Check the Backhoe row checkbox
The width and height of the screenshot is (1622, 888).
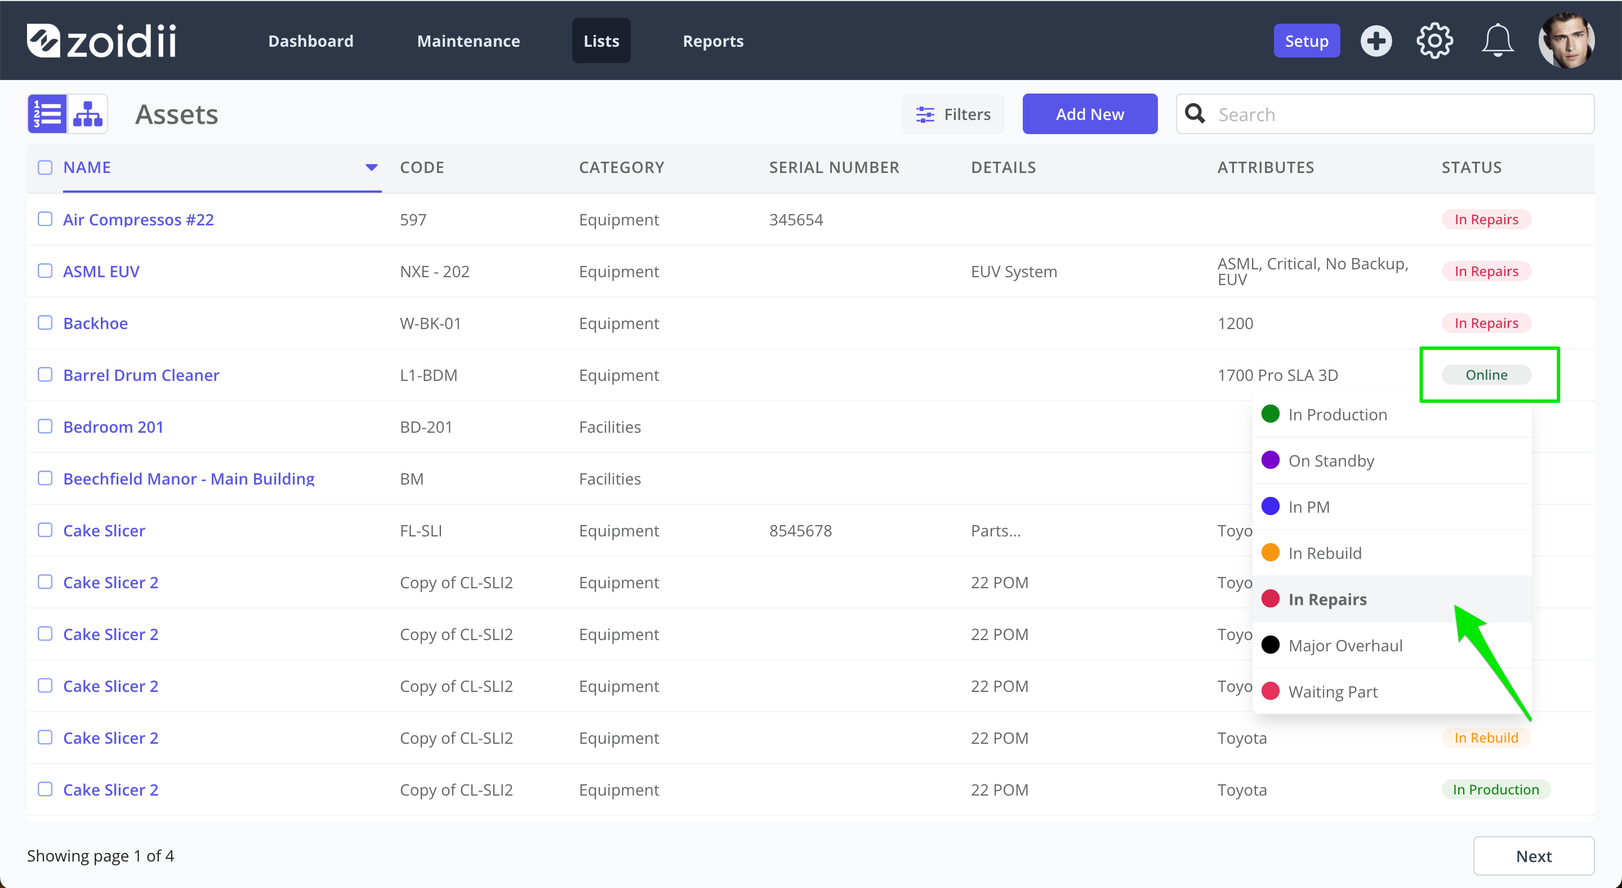pyautogui.click(x=44, y=323)
